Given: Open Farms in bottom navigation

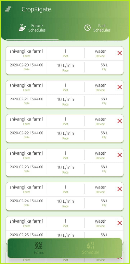Looking at the screenshot, I should [x=39, y=248].
